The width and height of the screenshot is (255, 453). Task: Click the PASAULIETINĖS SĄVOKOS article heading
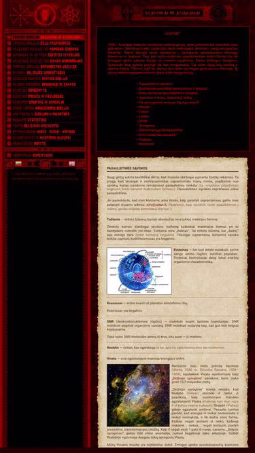pyautogui.click(x=127, y=168)
